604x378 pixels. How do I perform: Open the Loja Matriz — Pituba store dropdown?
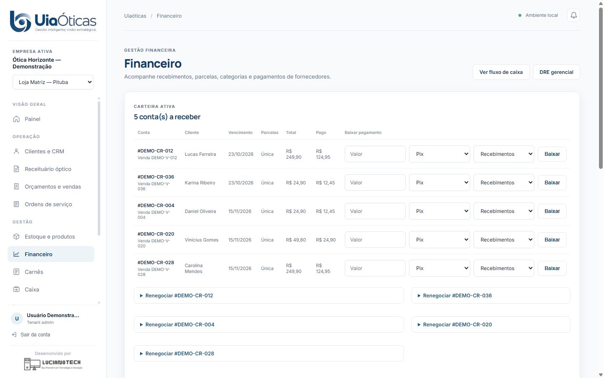tap(53, 82)
